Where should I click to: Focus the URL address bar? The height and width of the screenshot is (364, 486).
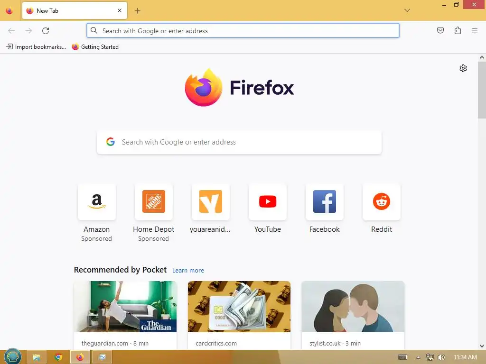pos(243,31)
